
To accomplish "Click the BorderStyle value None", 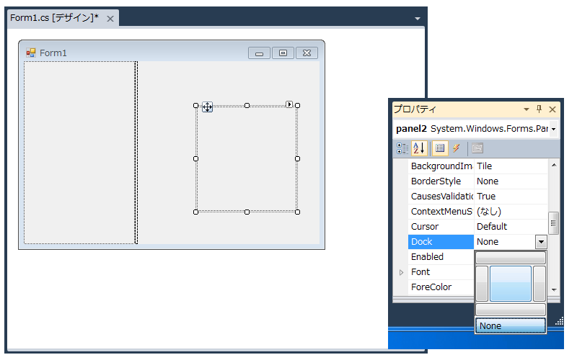I will point(488,181).
